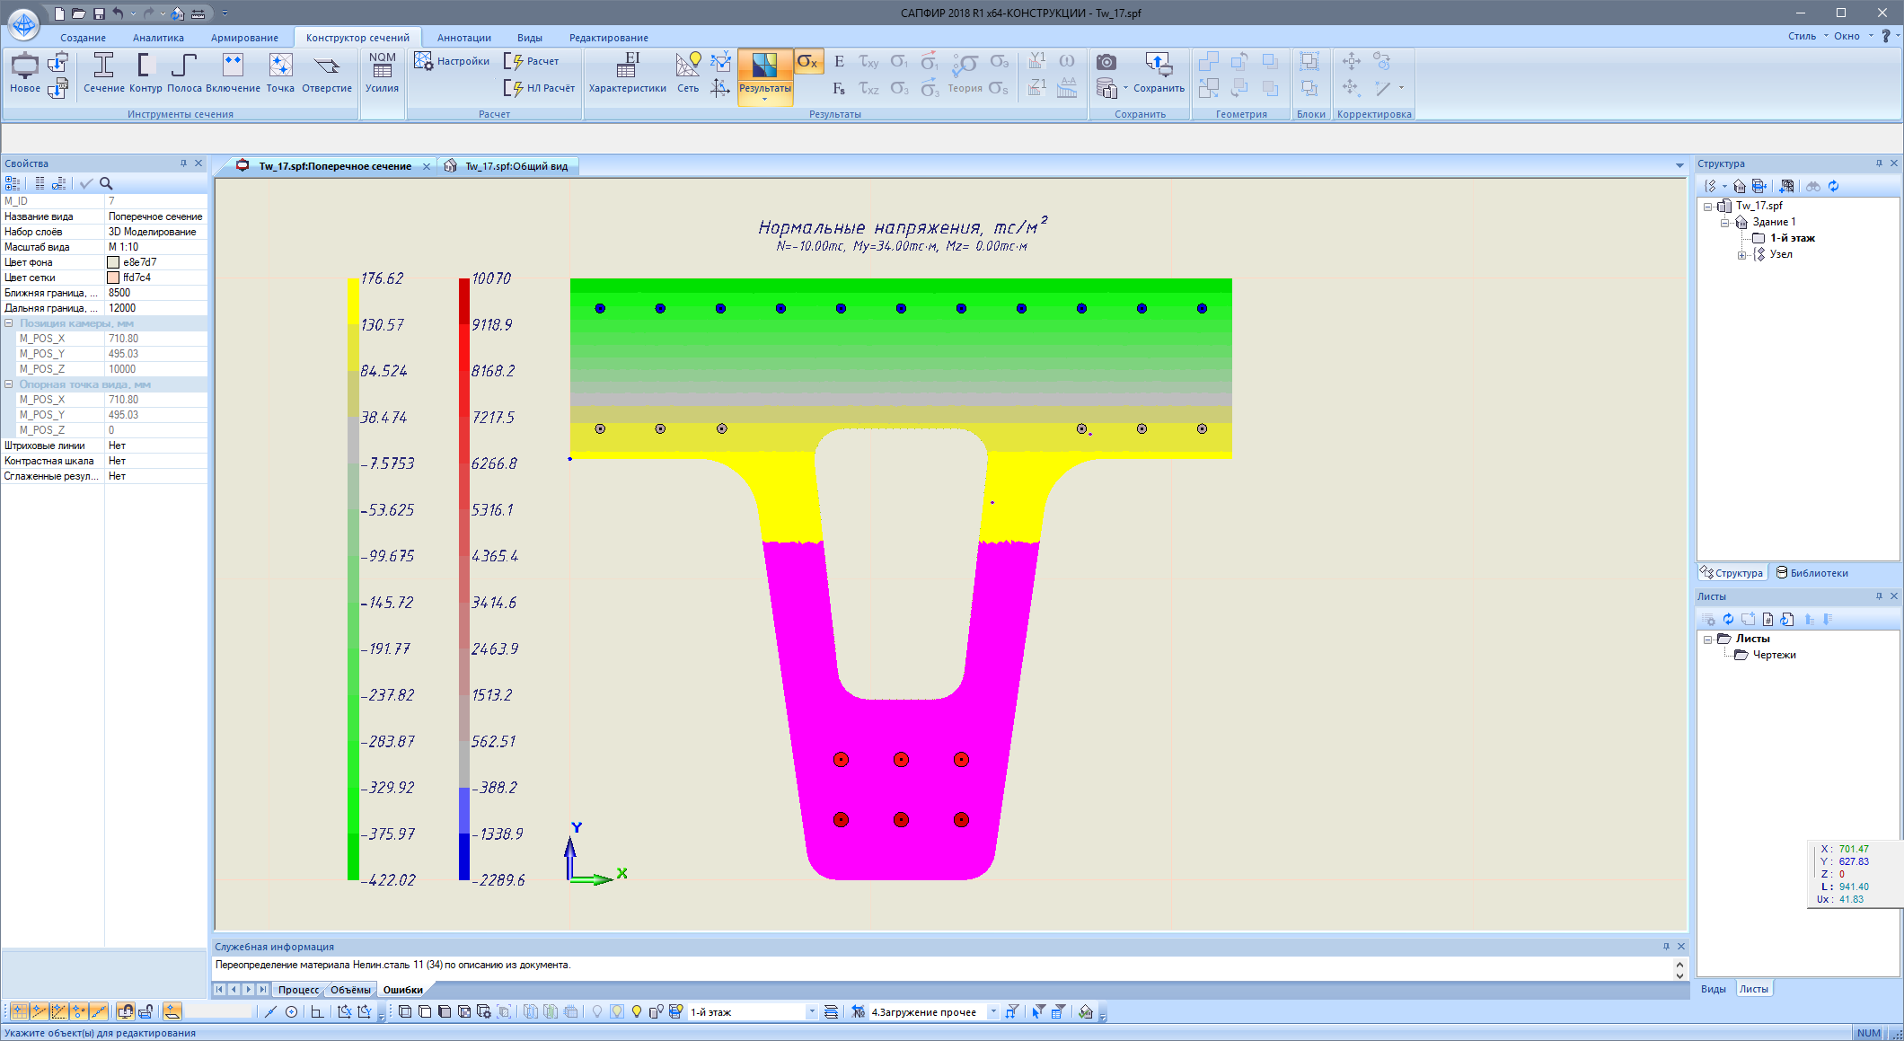
Task: Switch to the Общий вид document tab
Action: pyautogui.click(x=516, y=166)
